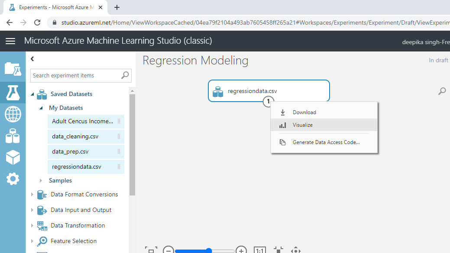The height and width of the screenshot is (253, 450).
Task: Click the Data Transformation icon
Action: pos(42,226)
